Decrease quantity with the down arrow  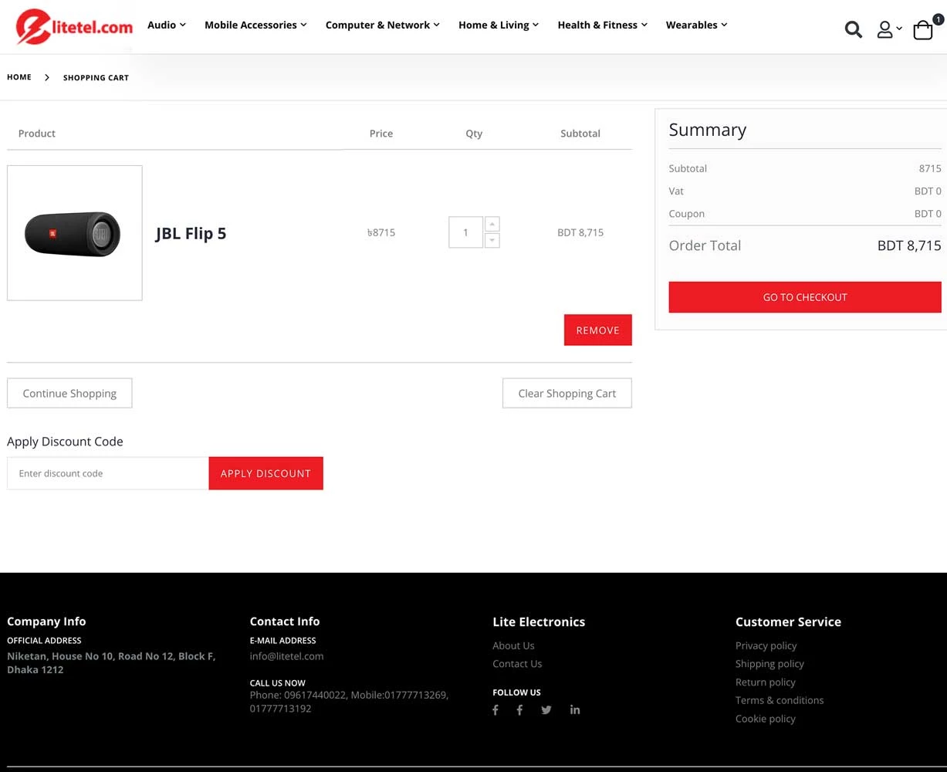492,241
